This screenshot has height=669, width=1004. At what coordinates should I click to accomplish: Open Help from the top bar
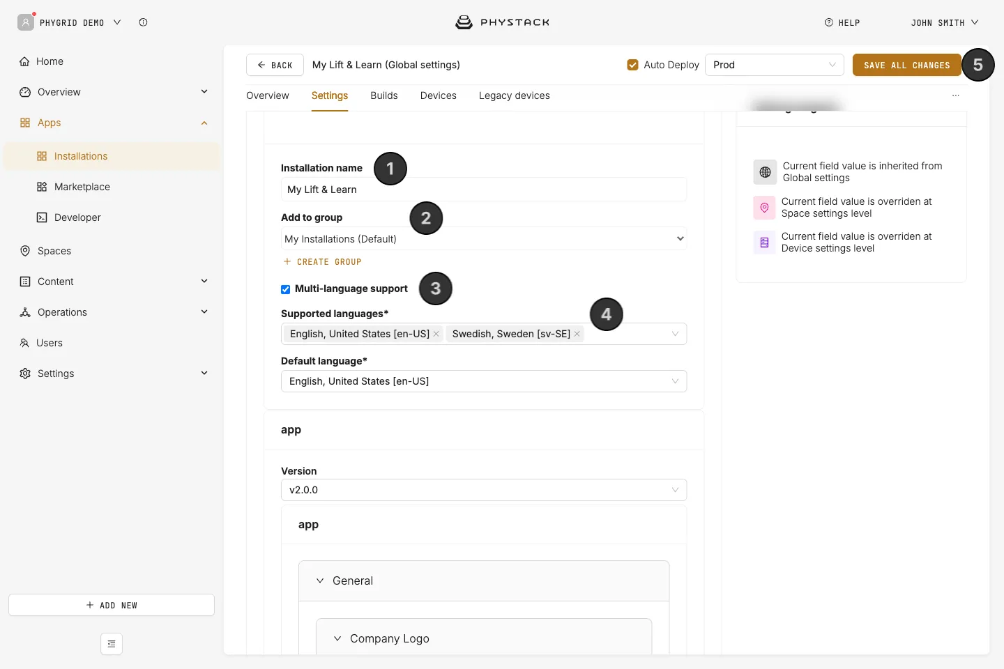(x=842, y=22)
